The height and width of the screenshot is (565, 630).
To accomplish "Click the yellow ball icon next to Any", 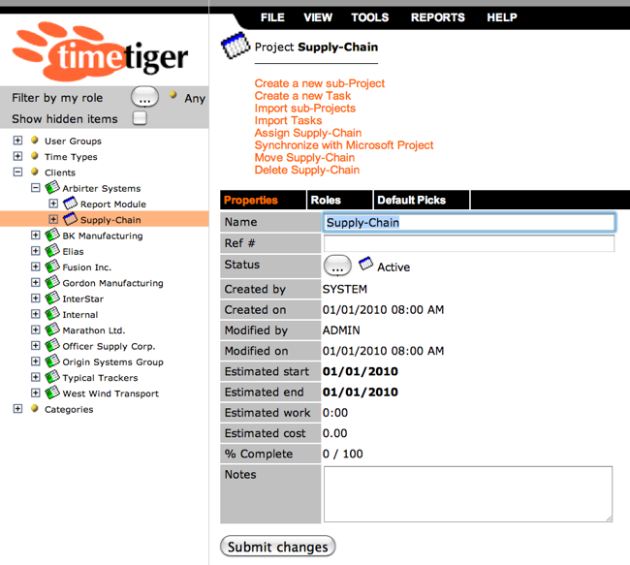I will click(x=173, y=95).
